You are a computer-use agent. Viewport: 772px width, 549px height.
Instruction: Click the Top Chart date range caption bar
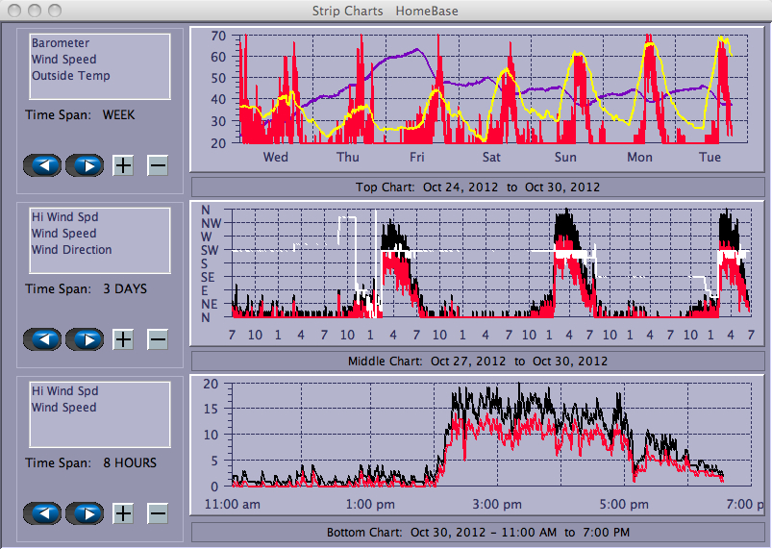click(477, 187)
